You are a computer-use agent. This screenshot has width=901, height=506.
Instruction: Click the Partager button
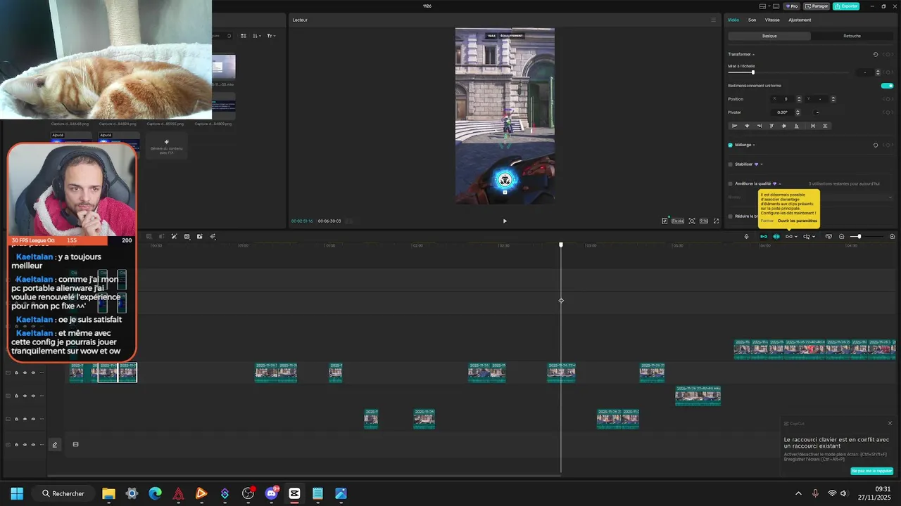pyautogui.click(x=817, y=6)
